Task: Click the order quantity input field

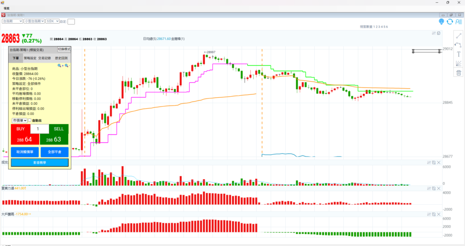Action: [x=39, y=129]
